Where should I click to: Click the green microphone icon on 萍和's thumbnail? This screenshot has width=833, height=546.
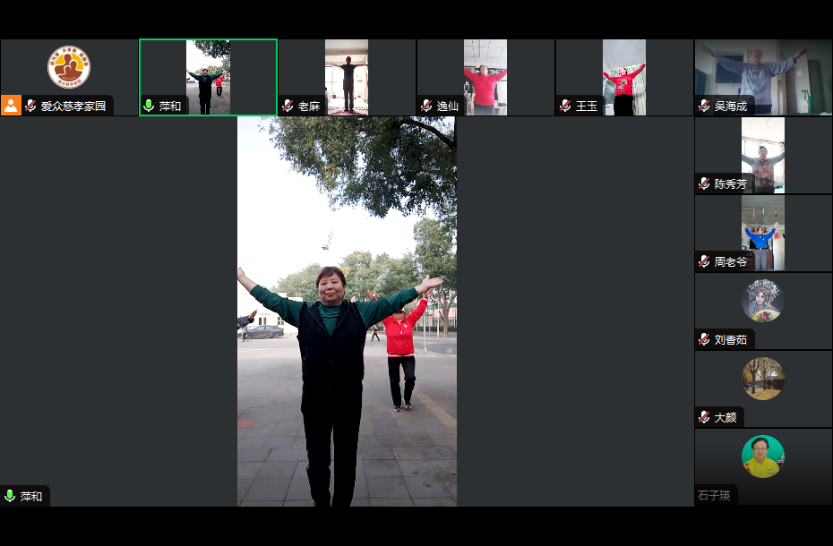click(149, 106)
